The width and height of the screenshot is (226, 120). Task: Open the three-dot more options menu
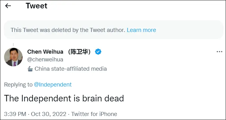pos(219,51)
